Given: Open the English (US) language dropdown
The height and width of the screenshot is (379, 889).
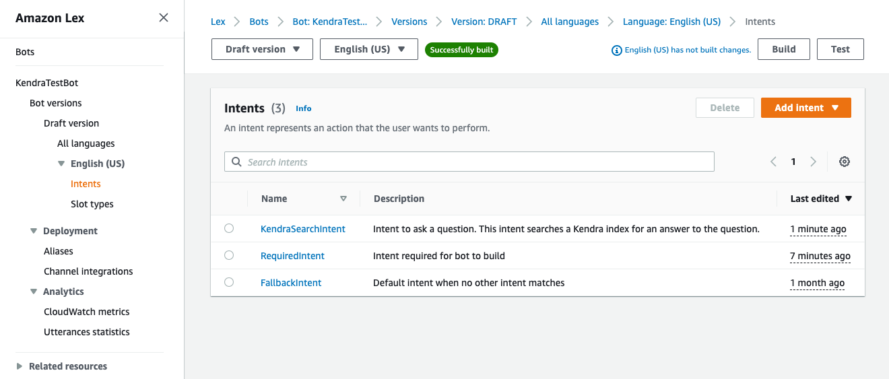Looking at the screenshot, I should coord(368,49).
